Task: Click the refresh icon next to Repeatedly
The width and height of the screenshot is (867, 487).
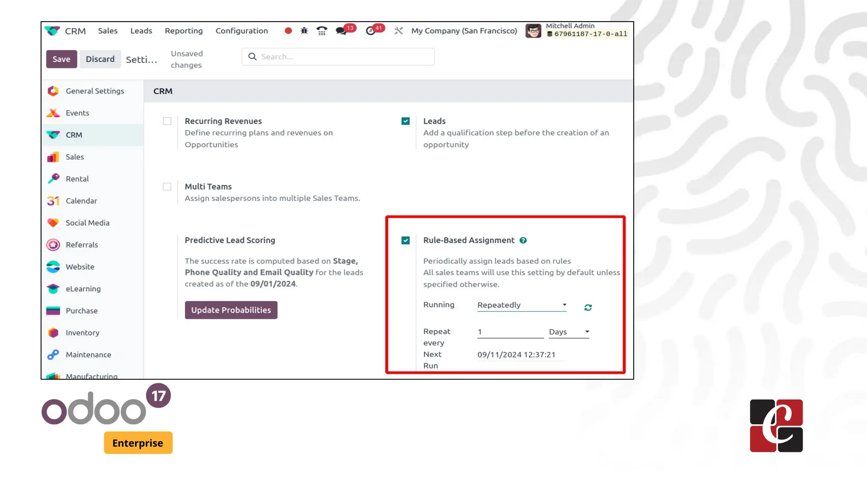Action: pyautogui.click(x=588, y=307)
